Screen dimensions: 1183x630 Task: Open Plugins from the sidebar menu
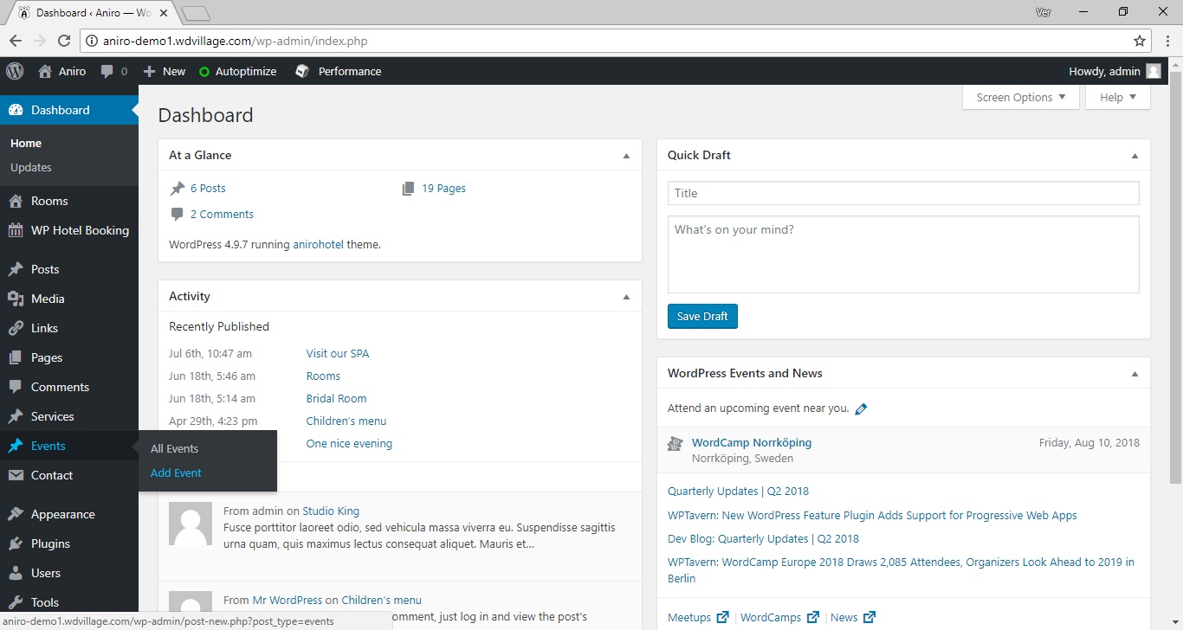(x=50, y=543)
